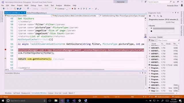Click the Quick Launch search icon
184x103 pixels.
click(170, 2)
